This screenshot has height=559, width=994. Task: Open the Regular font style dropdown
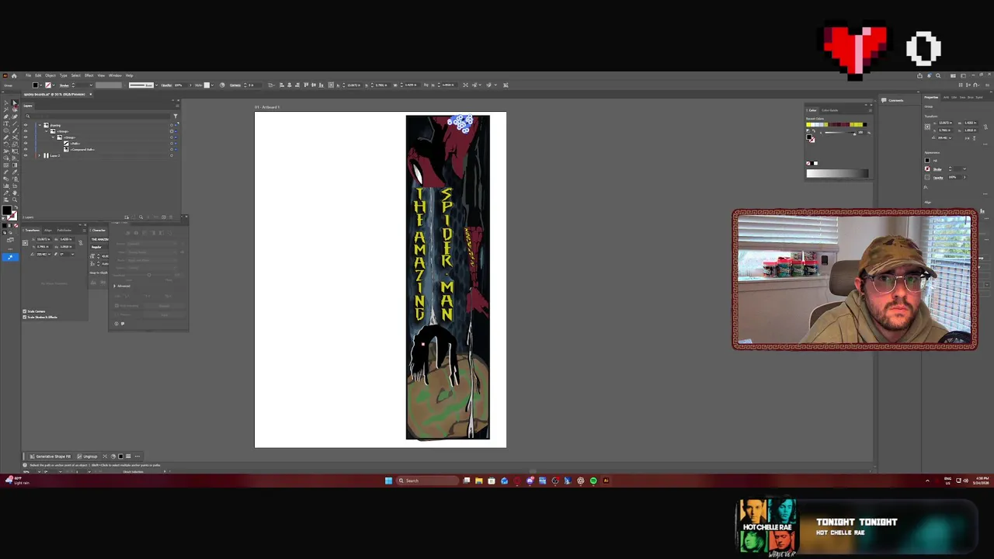tap(99, 247)
